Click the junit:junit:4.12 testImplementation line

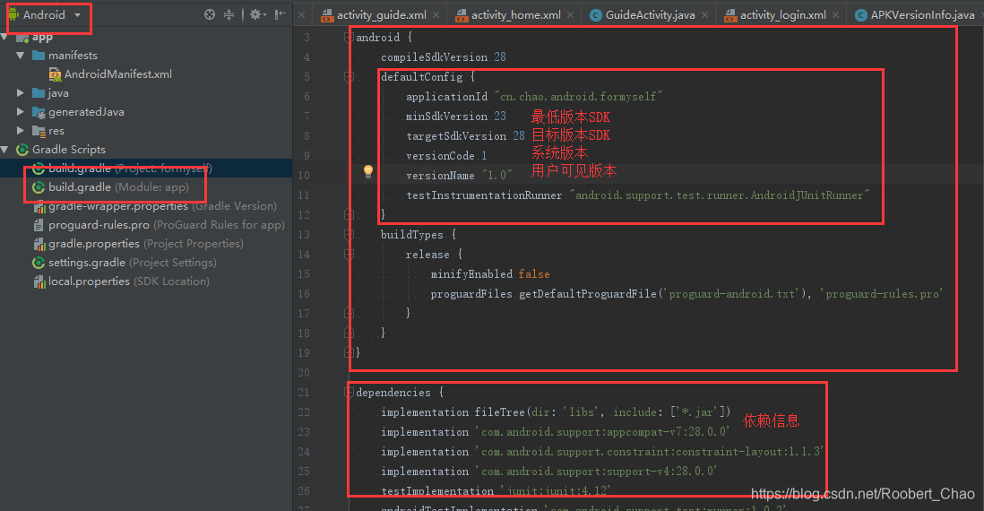496,491
